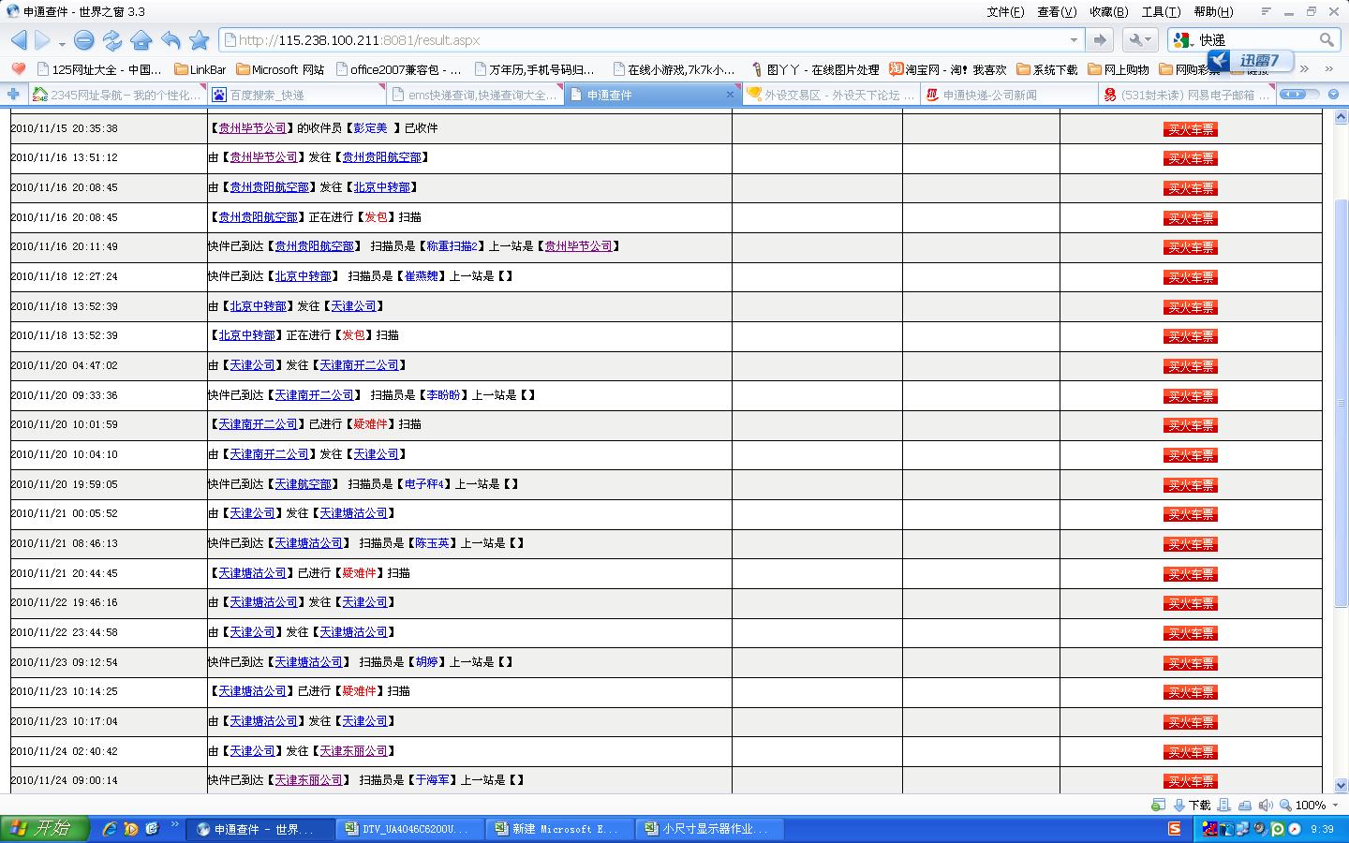
Task: Click the magnifier search icon
Action: pyautogui.click(x=1327, y=40)
